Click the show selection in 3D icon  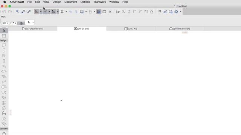coord(171,12)
